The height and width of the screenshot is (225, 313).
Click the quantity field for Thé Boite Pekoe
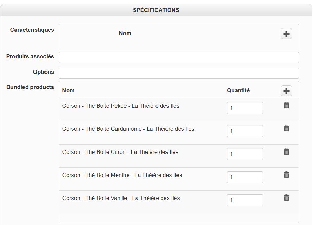tap(245, 108)
